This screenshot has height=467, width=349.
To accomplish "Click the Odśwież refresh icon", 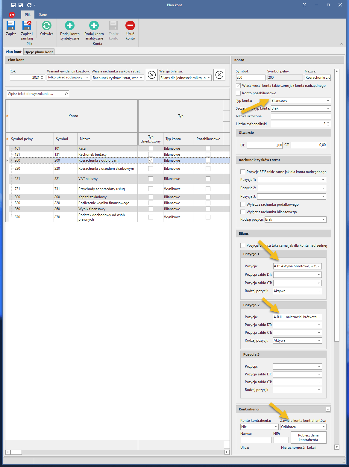I will click(x=47, y=26).
